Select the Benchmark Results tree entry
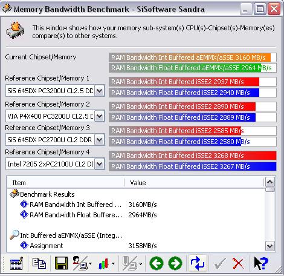This screenshot has width=284, height=276. pyautogui.click(x=47, y=194)
